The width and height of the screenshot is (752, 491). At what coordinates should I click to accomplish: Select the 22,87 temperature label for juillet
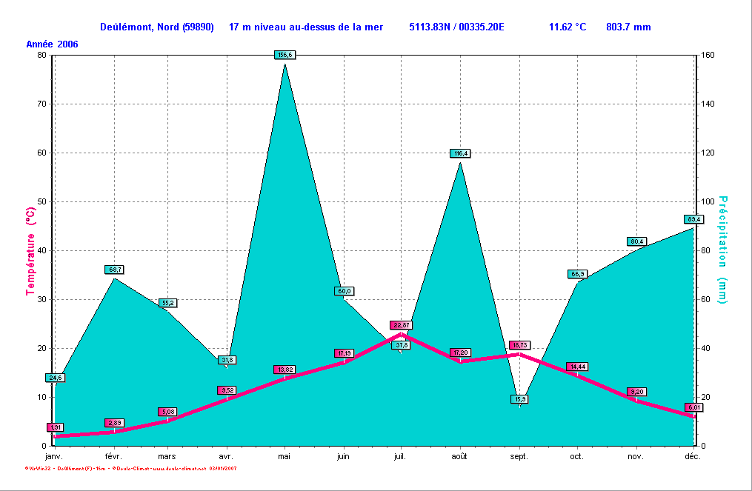tap(401, 325)
